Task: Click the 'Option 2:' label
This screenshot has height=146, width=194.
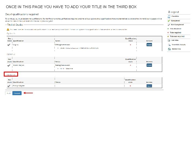Action: click(11, 54)
